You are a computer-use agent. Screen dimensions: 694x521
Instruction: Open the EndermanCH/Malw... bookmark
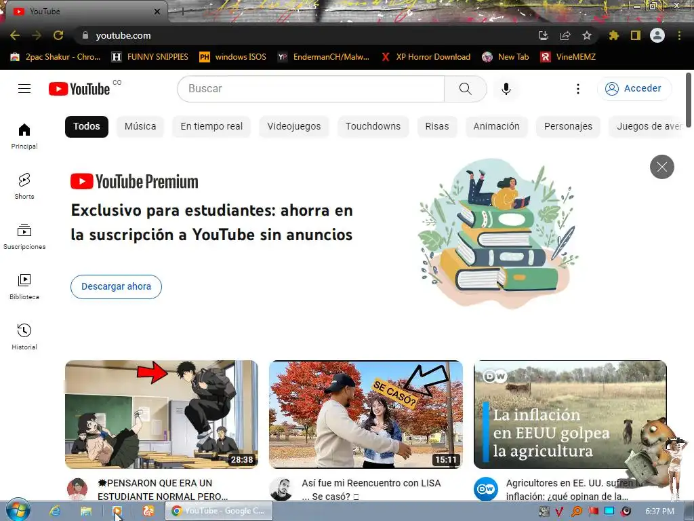[x=323, y=57]
